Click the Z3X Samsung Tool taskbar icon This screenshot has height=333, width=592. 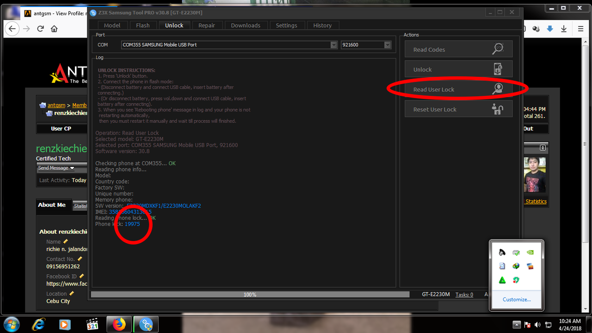tap(146, 324)
